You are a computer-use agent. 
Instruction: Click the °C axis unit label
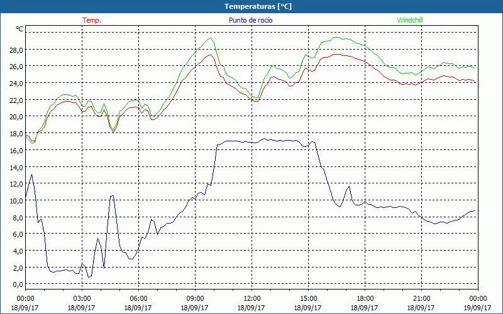(x=19, y=29)
